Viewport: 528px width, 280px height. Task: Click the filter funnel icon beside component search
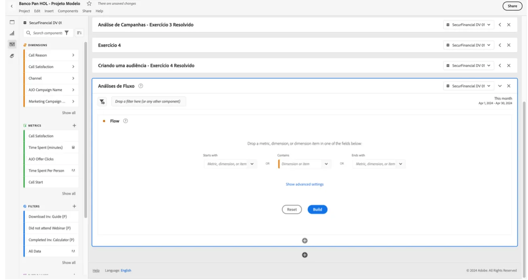(67, 33)
